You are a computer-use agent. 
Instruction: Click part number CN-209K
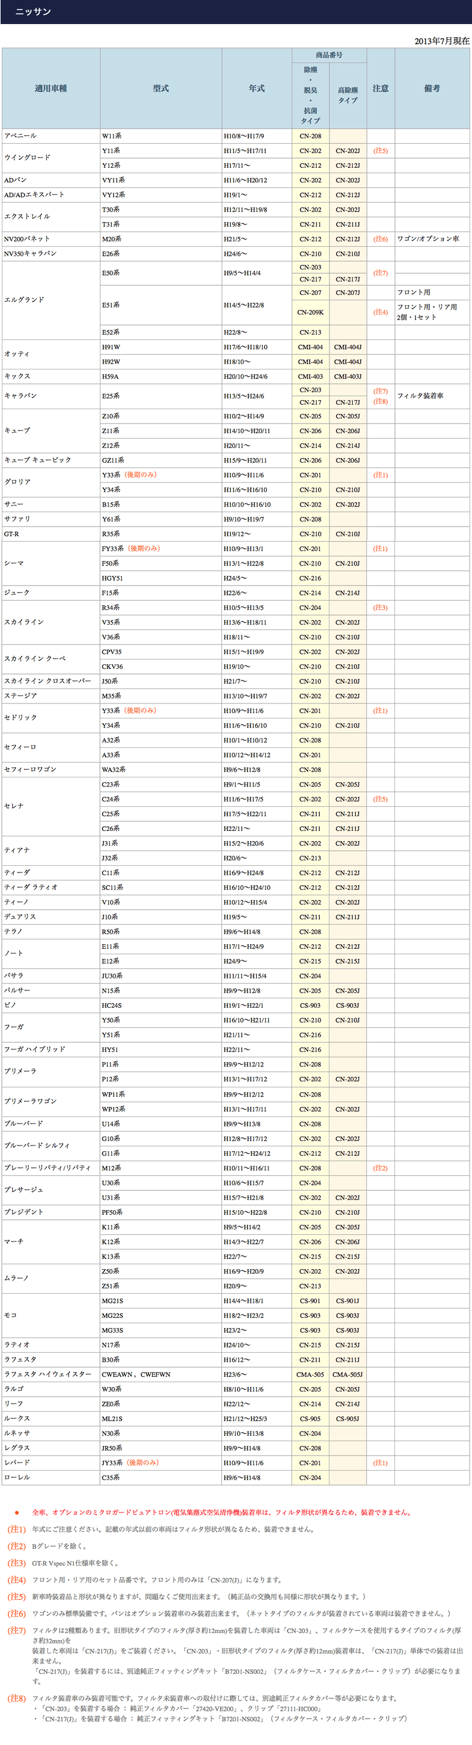(x=311, y=312)
